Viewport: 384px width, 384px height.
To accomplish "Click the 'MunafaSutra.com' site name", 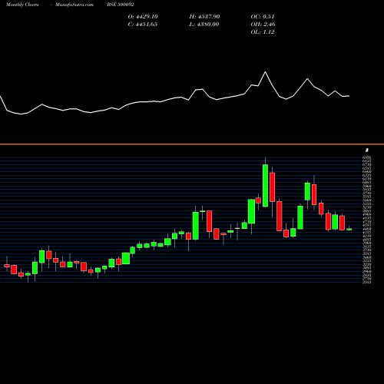I will click(74, 5).
